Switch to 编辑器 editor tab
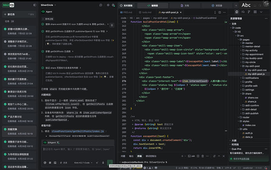The height and width of the screenshot is (170, 271). pyautogui.click(x=153, y=5)
